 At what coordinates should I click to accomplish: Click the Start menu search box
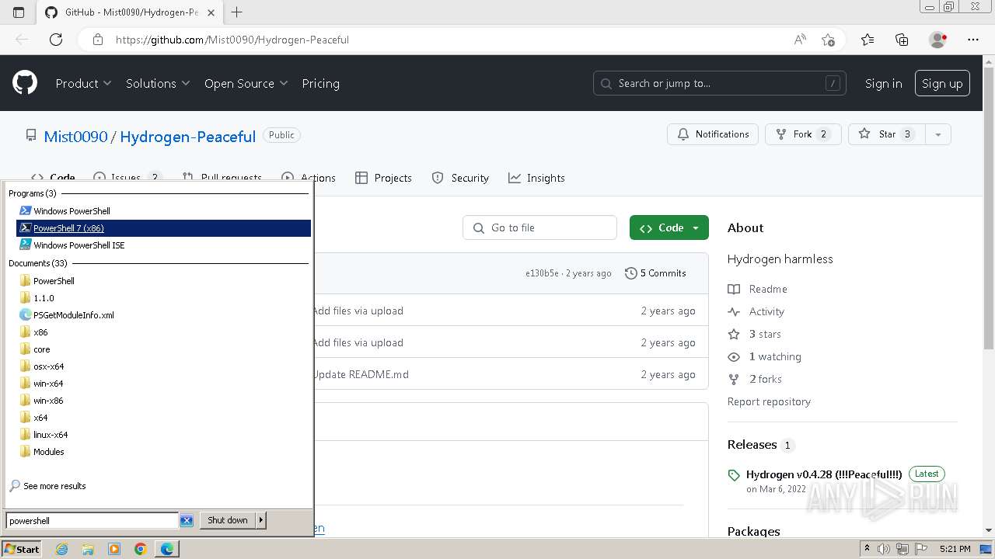[93, 520]
